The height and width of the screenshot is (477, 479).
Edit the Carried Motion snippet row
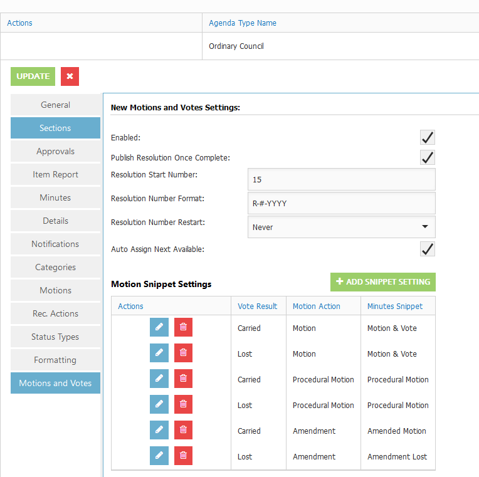pyautogui.click(x=159, y=328)
